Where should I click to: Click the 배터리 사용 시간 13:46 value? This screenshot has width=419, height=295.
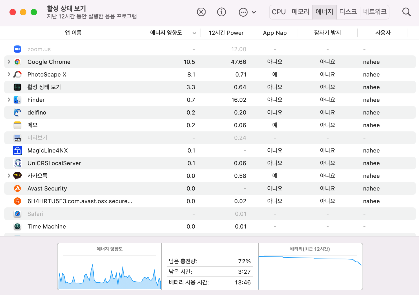click(242, 282)
